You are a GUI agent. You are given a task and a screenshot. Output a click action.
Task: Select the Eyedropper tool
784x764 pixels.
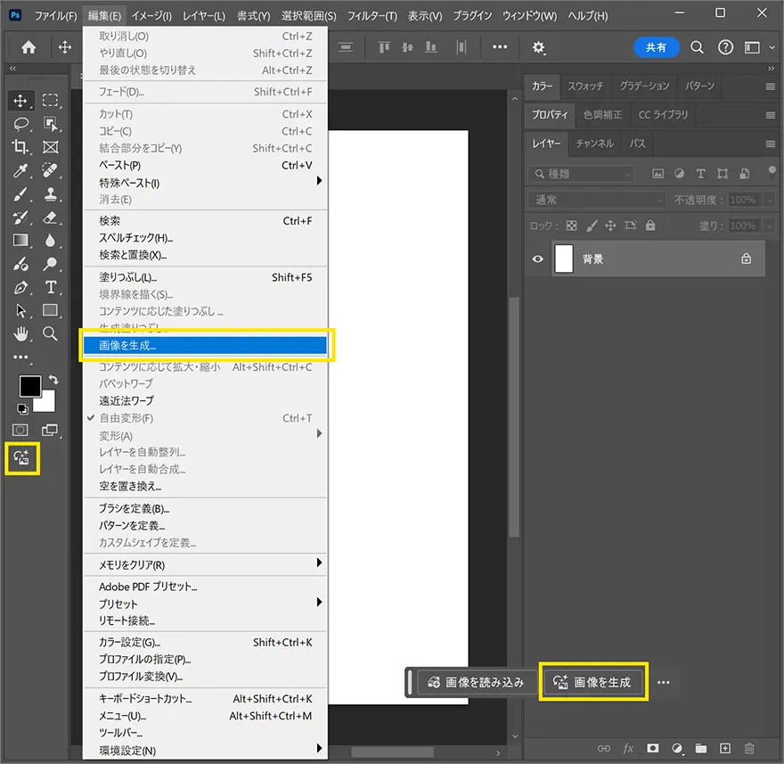click(20, 170)
